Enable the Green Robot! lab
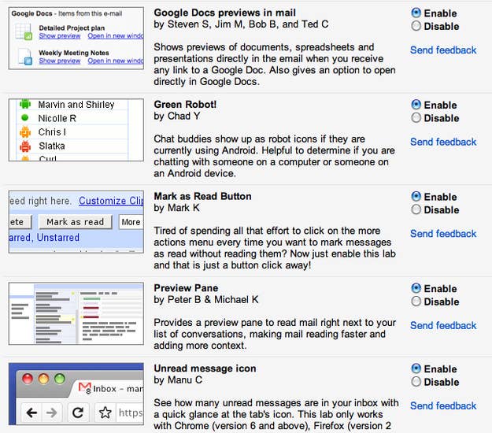The width and height of the screenshot is (492, 433). pyautogui.click(x=416, y=105)
